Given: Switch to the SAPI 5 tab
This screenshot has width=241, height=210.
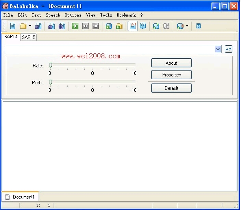Looking at the screenshot, I should (28, 37).
